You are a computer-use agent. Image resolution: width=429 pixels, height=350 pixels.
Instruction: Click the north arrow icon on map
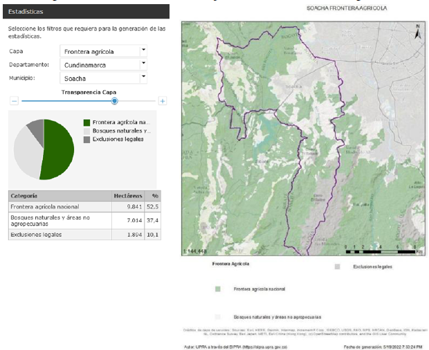click(x=417, y=30)
